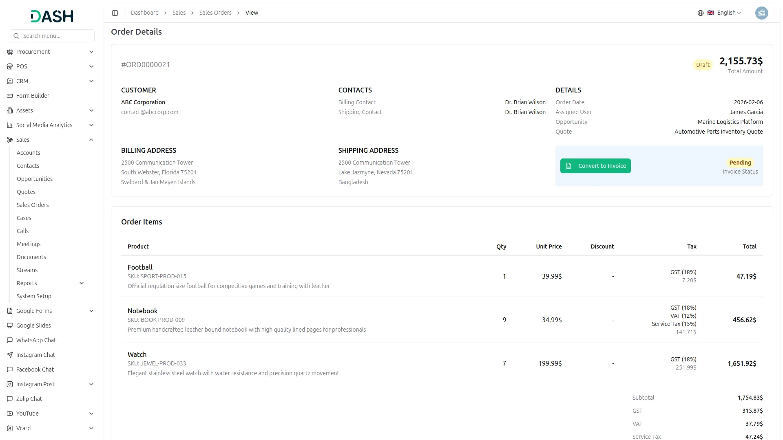Select the POS module icon
The image size is (783, 440).
[x=9, y=66]
